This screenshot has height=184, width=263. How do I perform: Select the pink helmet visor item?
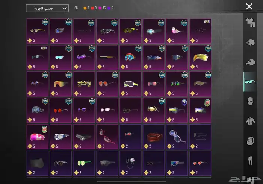point(38,136)
